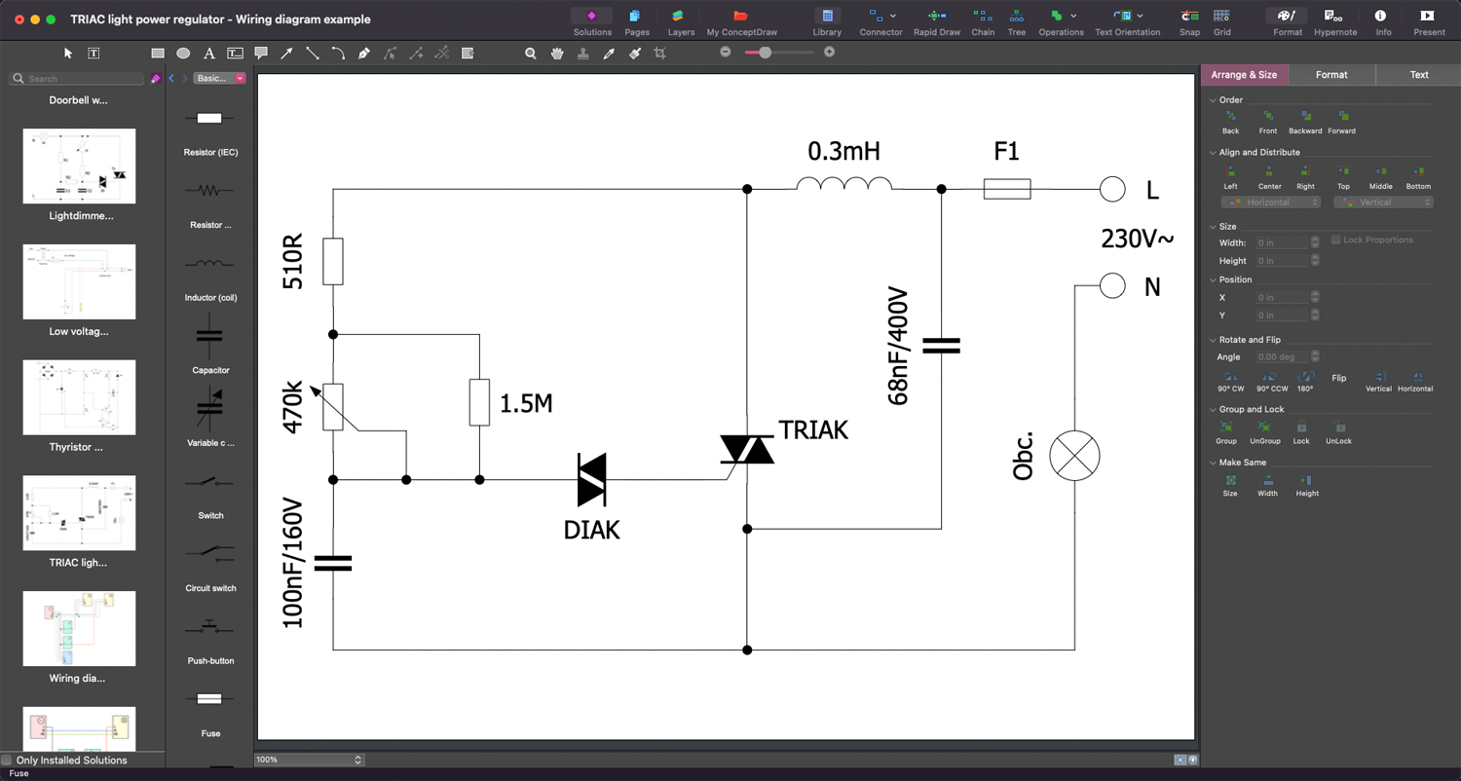1461x781 pixels.
Task: Bring selection to Front
Action: pyautogui.click(x=1268, y=122)
